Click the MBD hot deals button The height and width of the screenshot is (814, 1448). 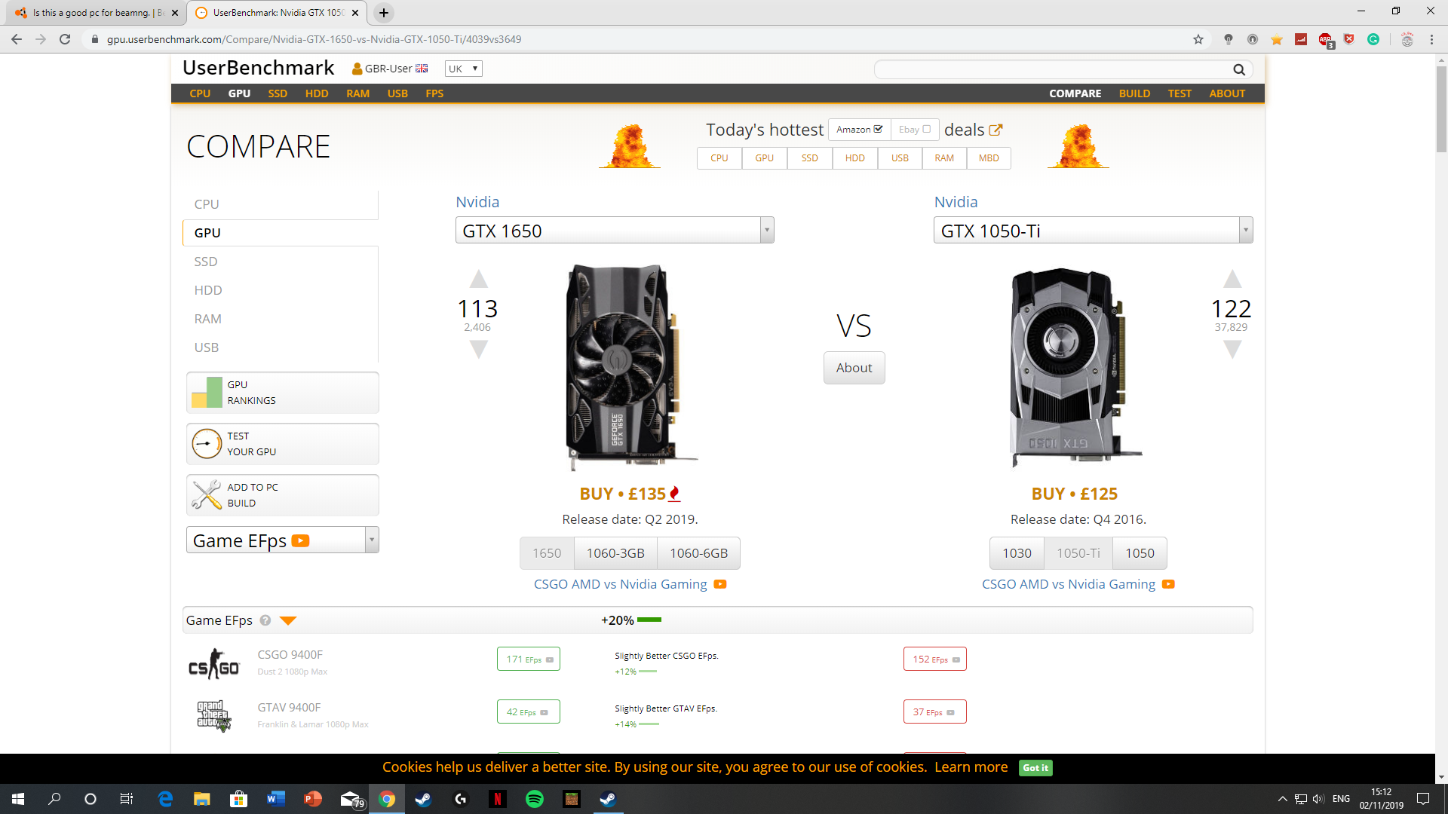click(988, 158)
